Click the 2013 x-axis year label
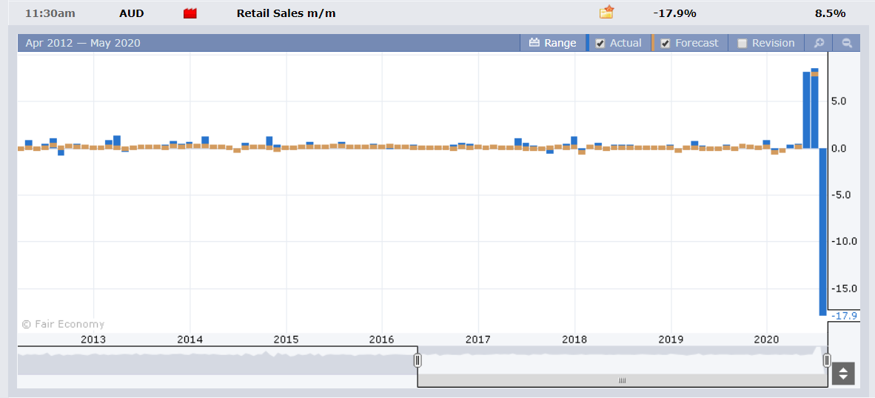 pyautogui.click(x=94, y=340)
